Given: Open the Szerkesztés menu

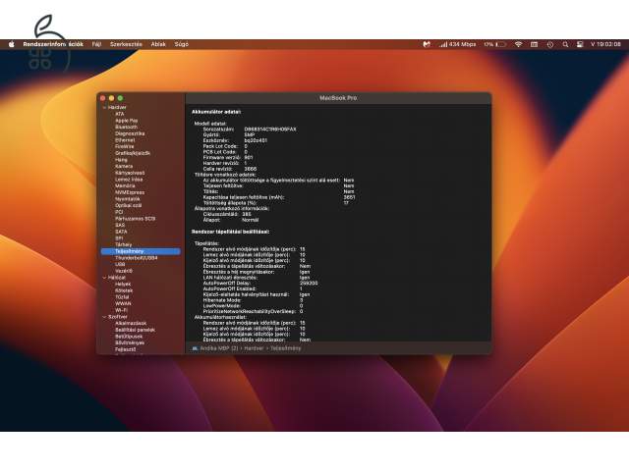Looking at the screenshot, I should tap(126, 44).
